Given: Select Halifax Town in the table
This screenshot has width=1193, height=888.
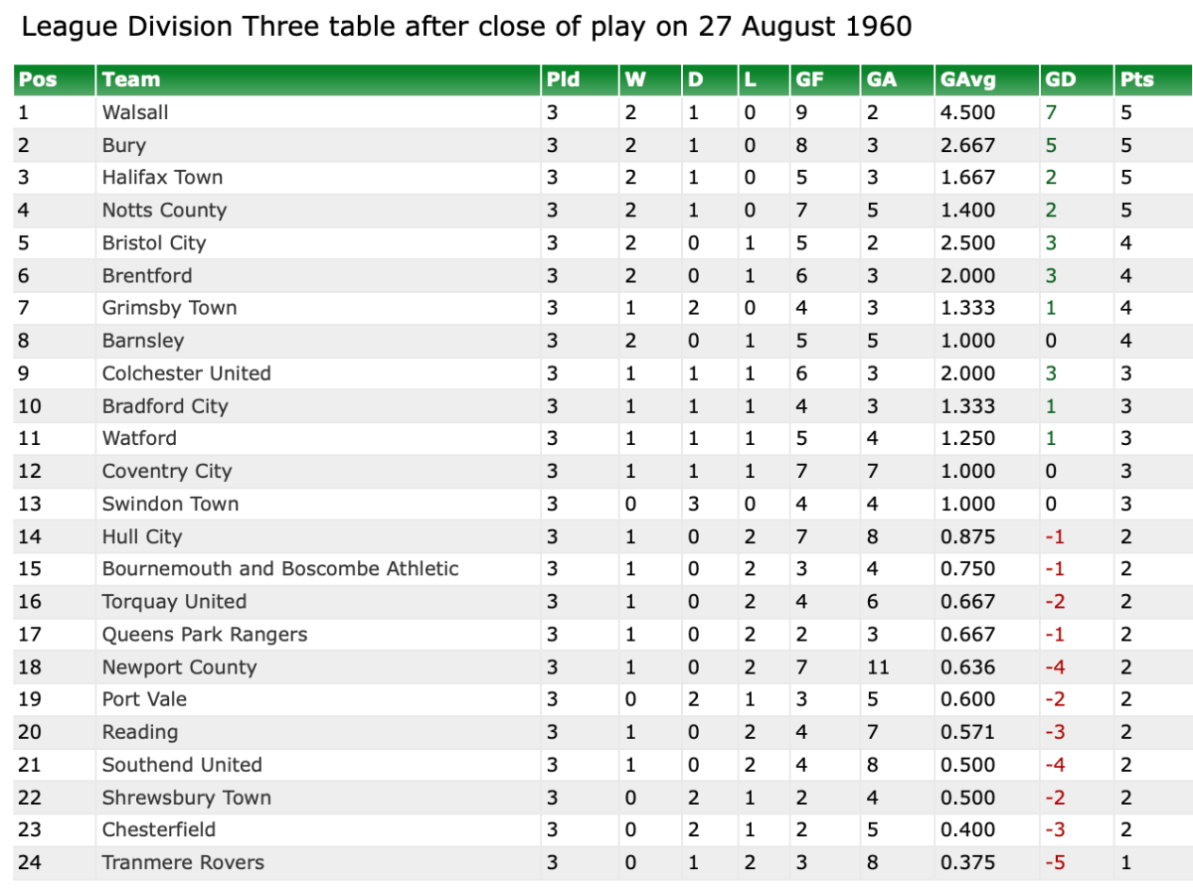Looking at the screenshot, I should pyautogui.click(x=162, y=178).
